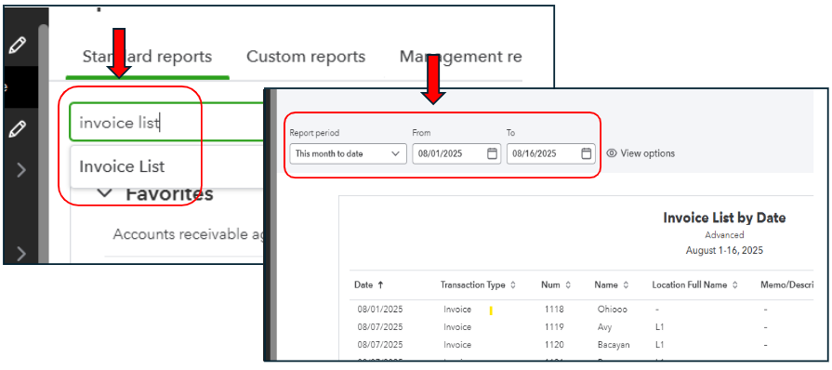Click the Advanced label under report title
832x370 pixels.
click(x=724, y=234)
